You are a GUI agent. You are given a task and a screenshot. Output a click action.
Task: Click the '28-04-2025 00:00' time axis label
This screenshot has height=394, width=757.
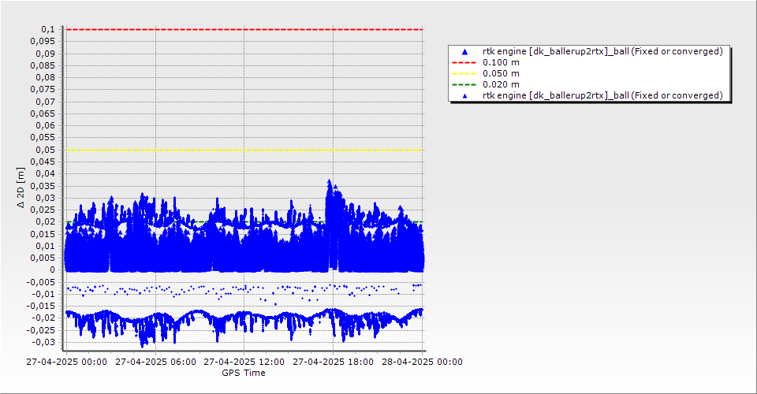[x=422, y=362]
